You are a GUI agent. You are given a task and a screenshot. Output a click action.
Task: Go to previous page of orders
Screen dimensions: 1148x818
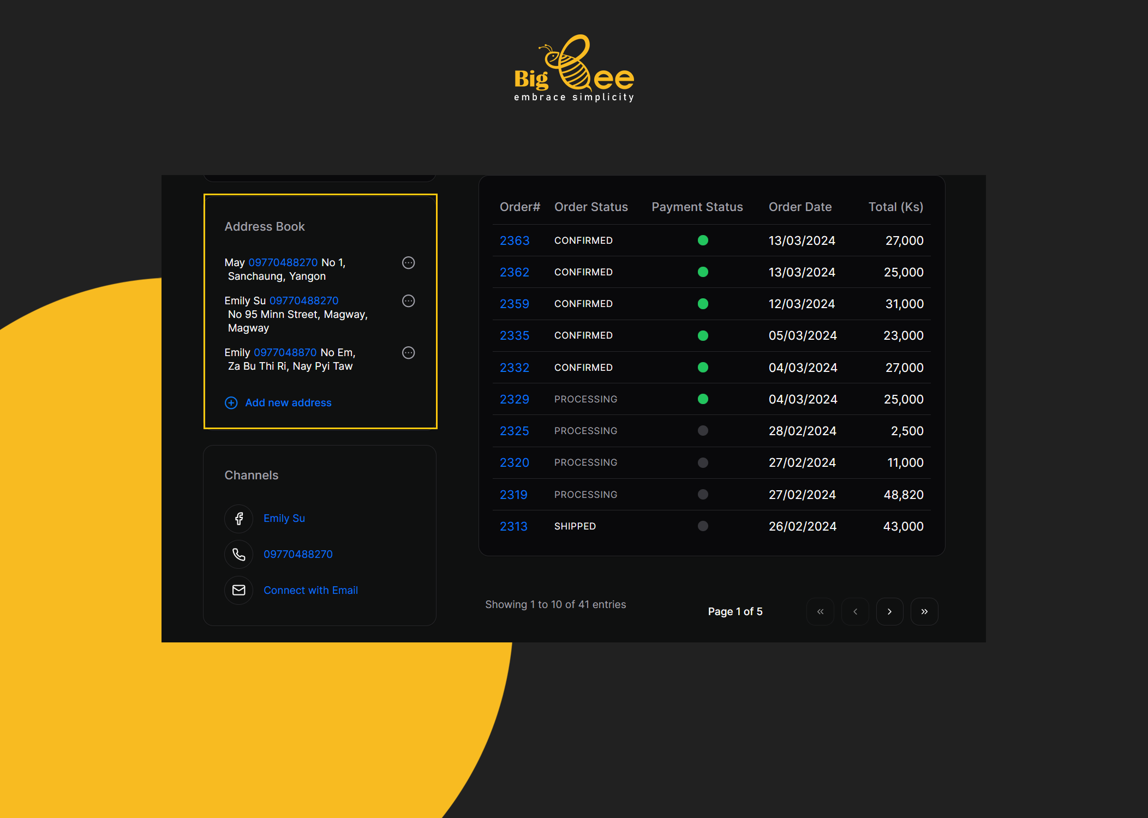tap(855, 612)
